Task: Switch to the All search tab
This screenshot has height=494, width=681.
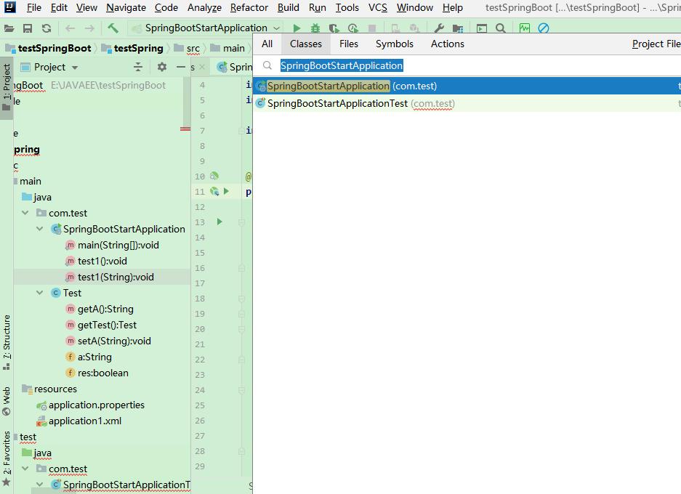Action: 267,44
